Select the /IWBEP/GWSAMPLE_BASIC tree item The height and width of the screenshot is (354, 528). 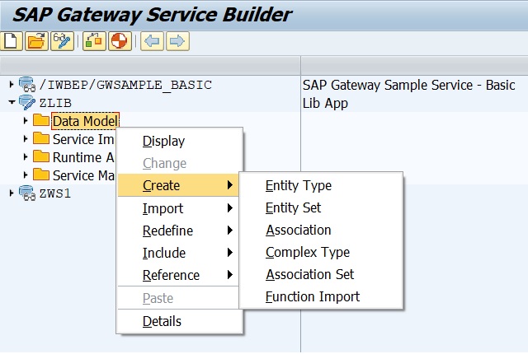point(125,85)
